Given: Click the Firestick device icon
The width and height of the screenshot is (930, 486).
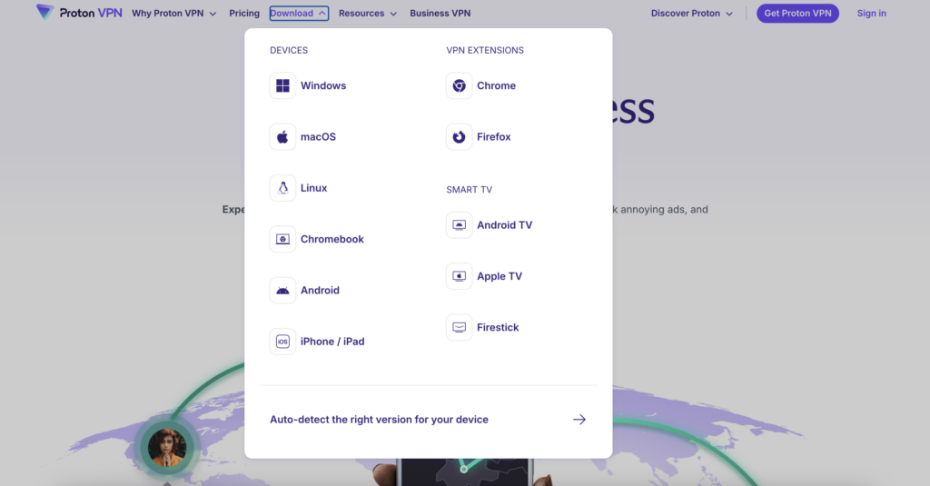Looking at the screenshot, I should click(459, 327).
